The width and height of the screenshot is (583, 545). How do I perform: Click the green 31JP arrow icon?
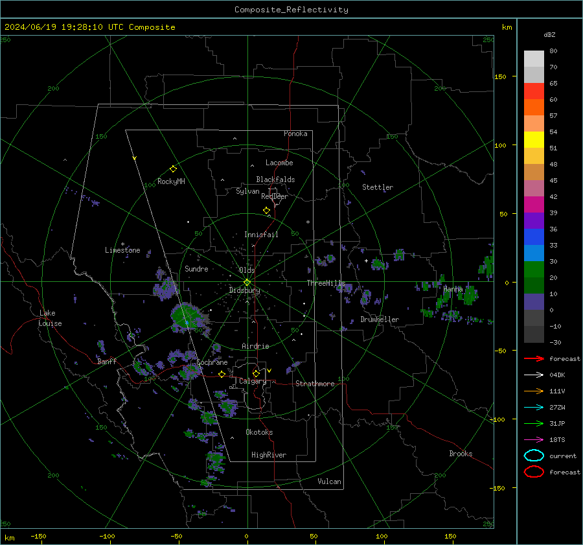pos(534,423)
